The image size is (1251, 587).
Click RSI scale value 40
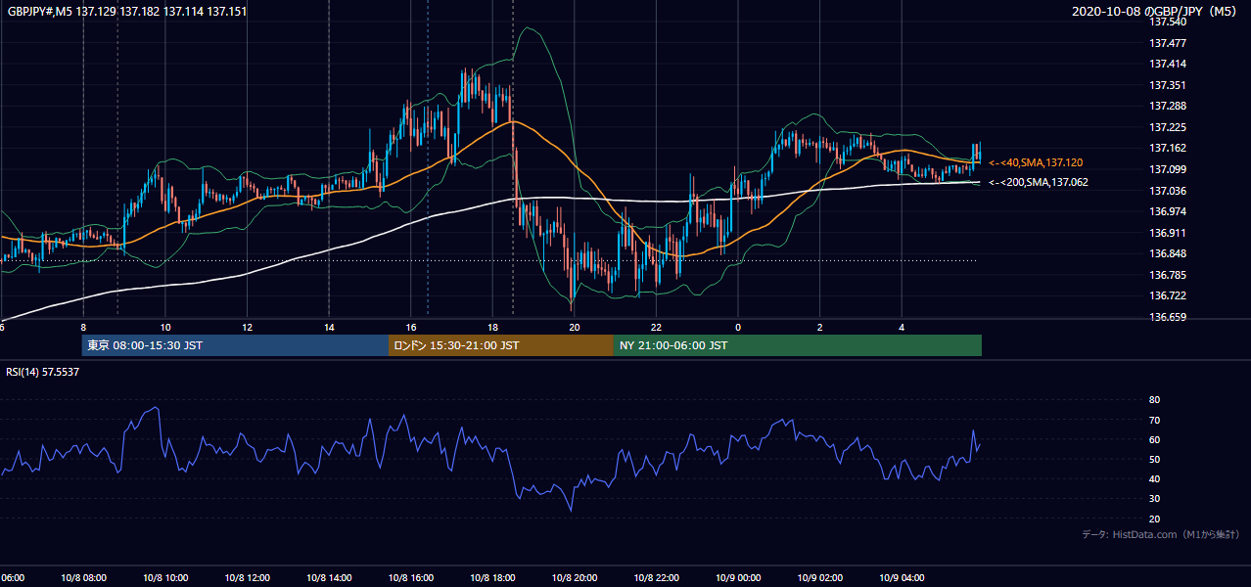1154,478
